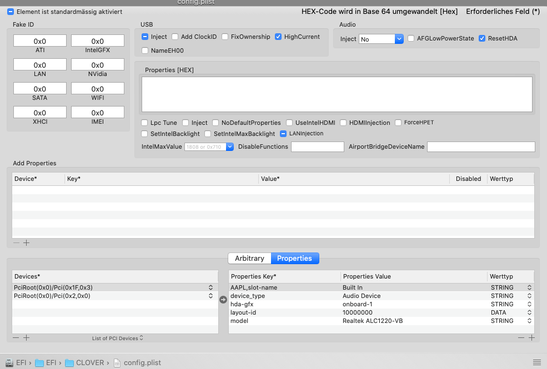Switch to the Arbitrary tab
This screenshot has width=547, height=369.
tap(249, 258)
